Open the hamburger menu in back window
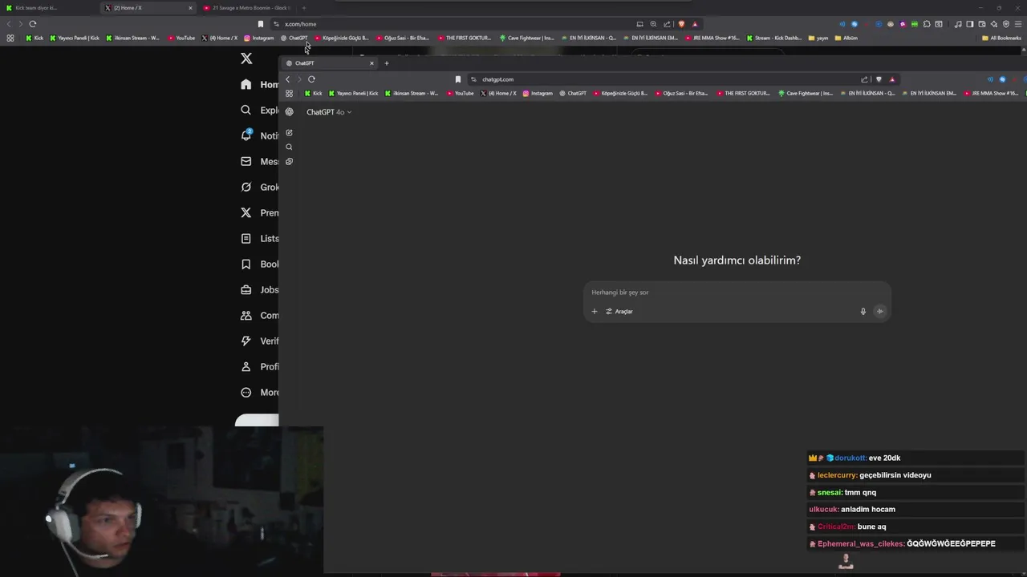The width and height of the screenshot is (1027, 577). click(1017, 24)
